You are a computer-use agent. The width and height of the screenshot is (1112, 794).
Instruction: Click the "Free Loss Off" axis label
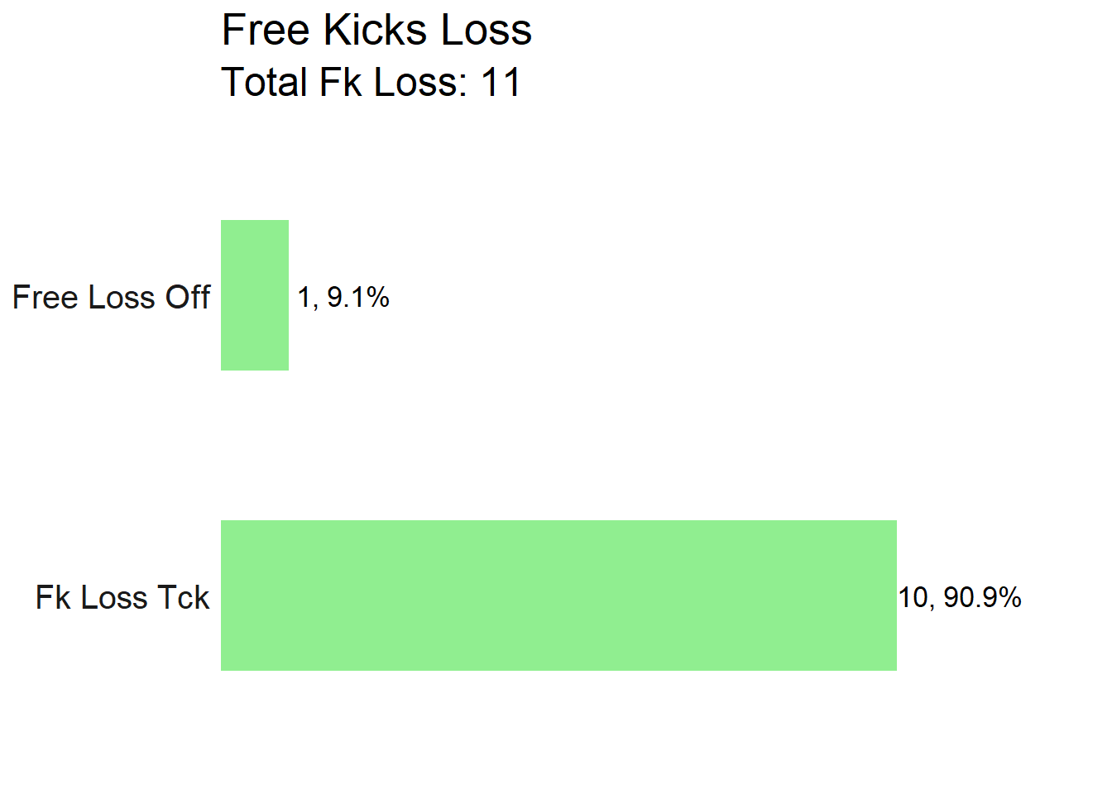coord(112,297)
